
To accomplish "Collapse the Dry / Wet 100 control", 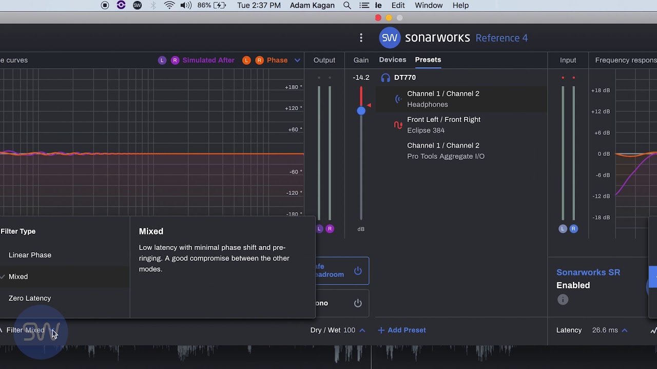I will click(x=362, y=330).
